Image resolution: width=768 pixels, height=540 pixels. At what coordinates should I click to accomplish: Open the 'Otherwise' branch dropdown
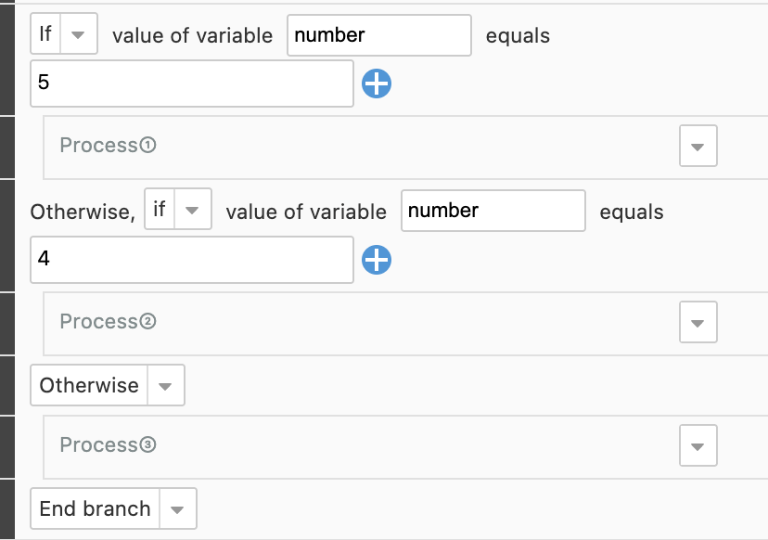point(165,386)
